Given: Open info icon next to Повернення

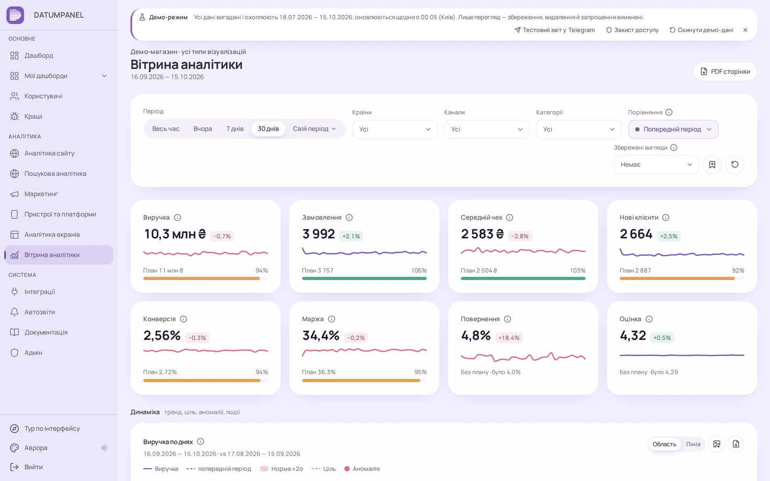Looking at the screenshot, I should pyautogui.click(x=507, y=319).
